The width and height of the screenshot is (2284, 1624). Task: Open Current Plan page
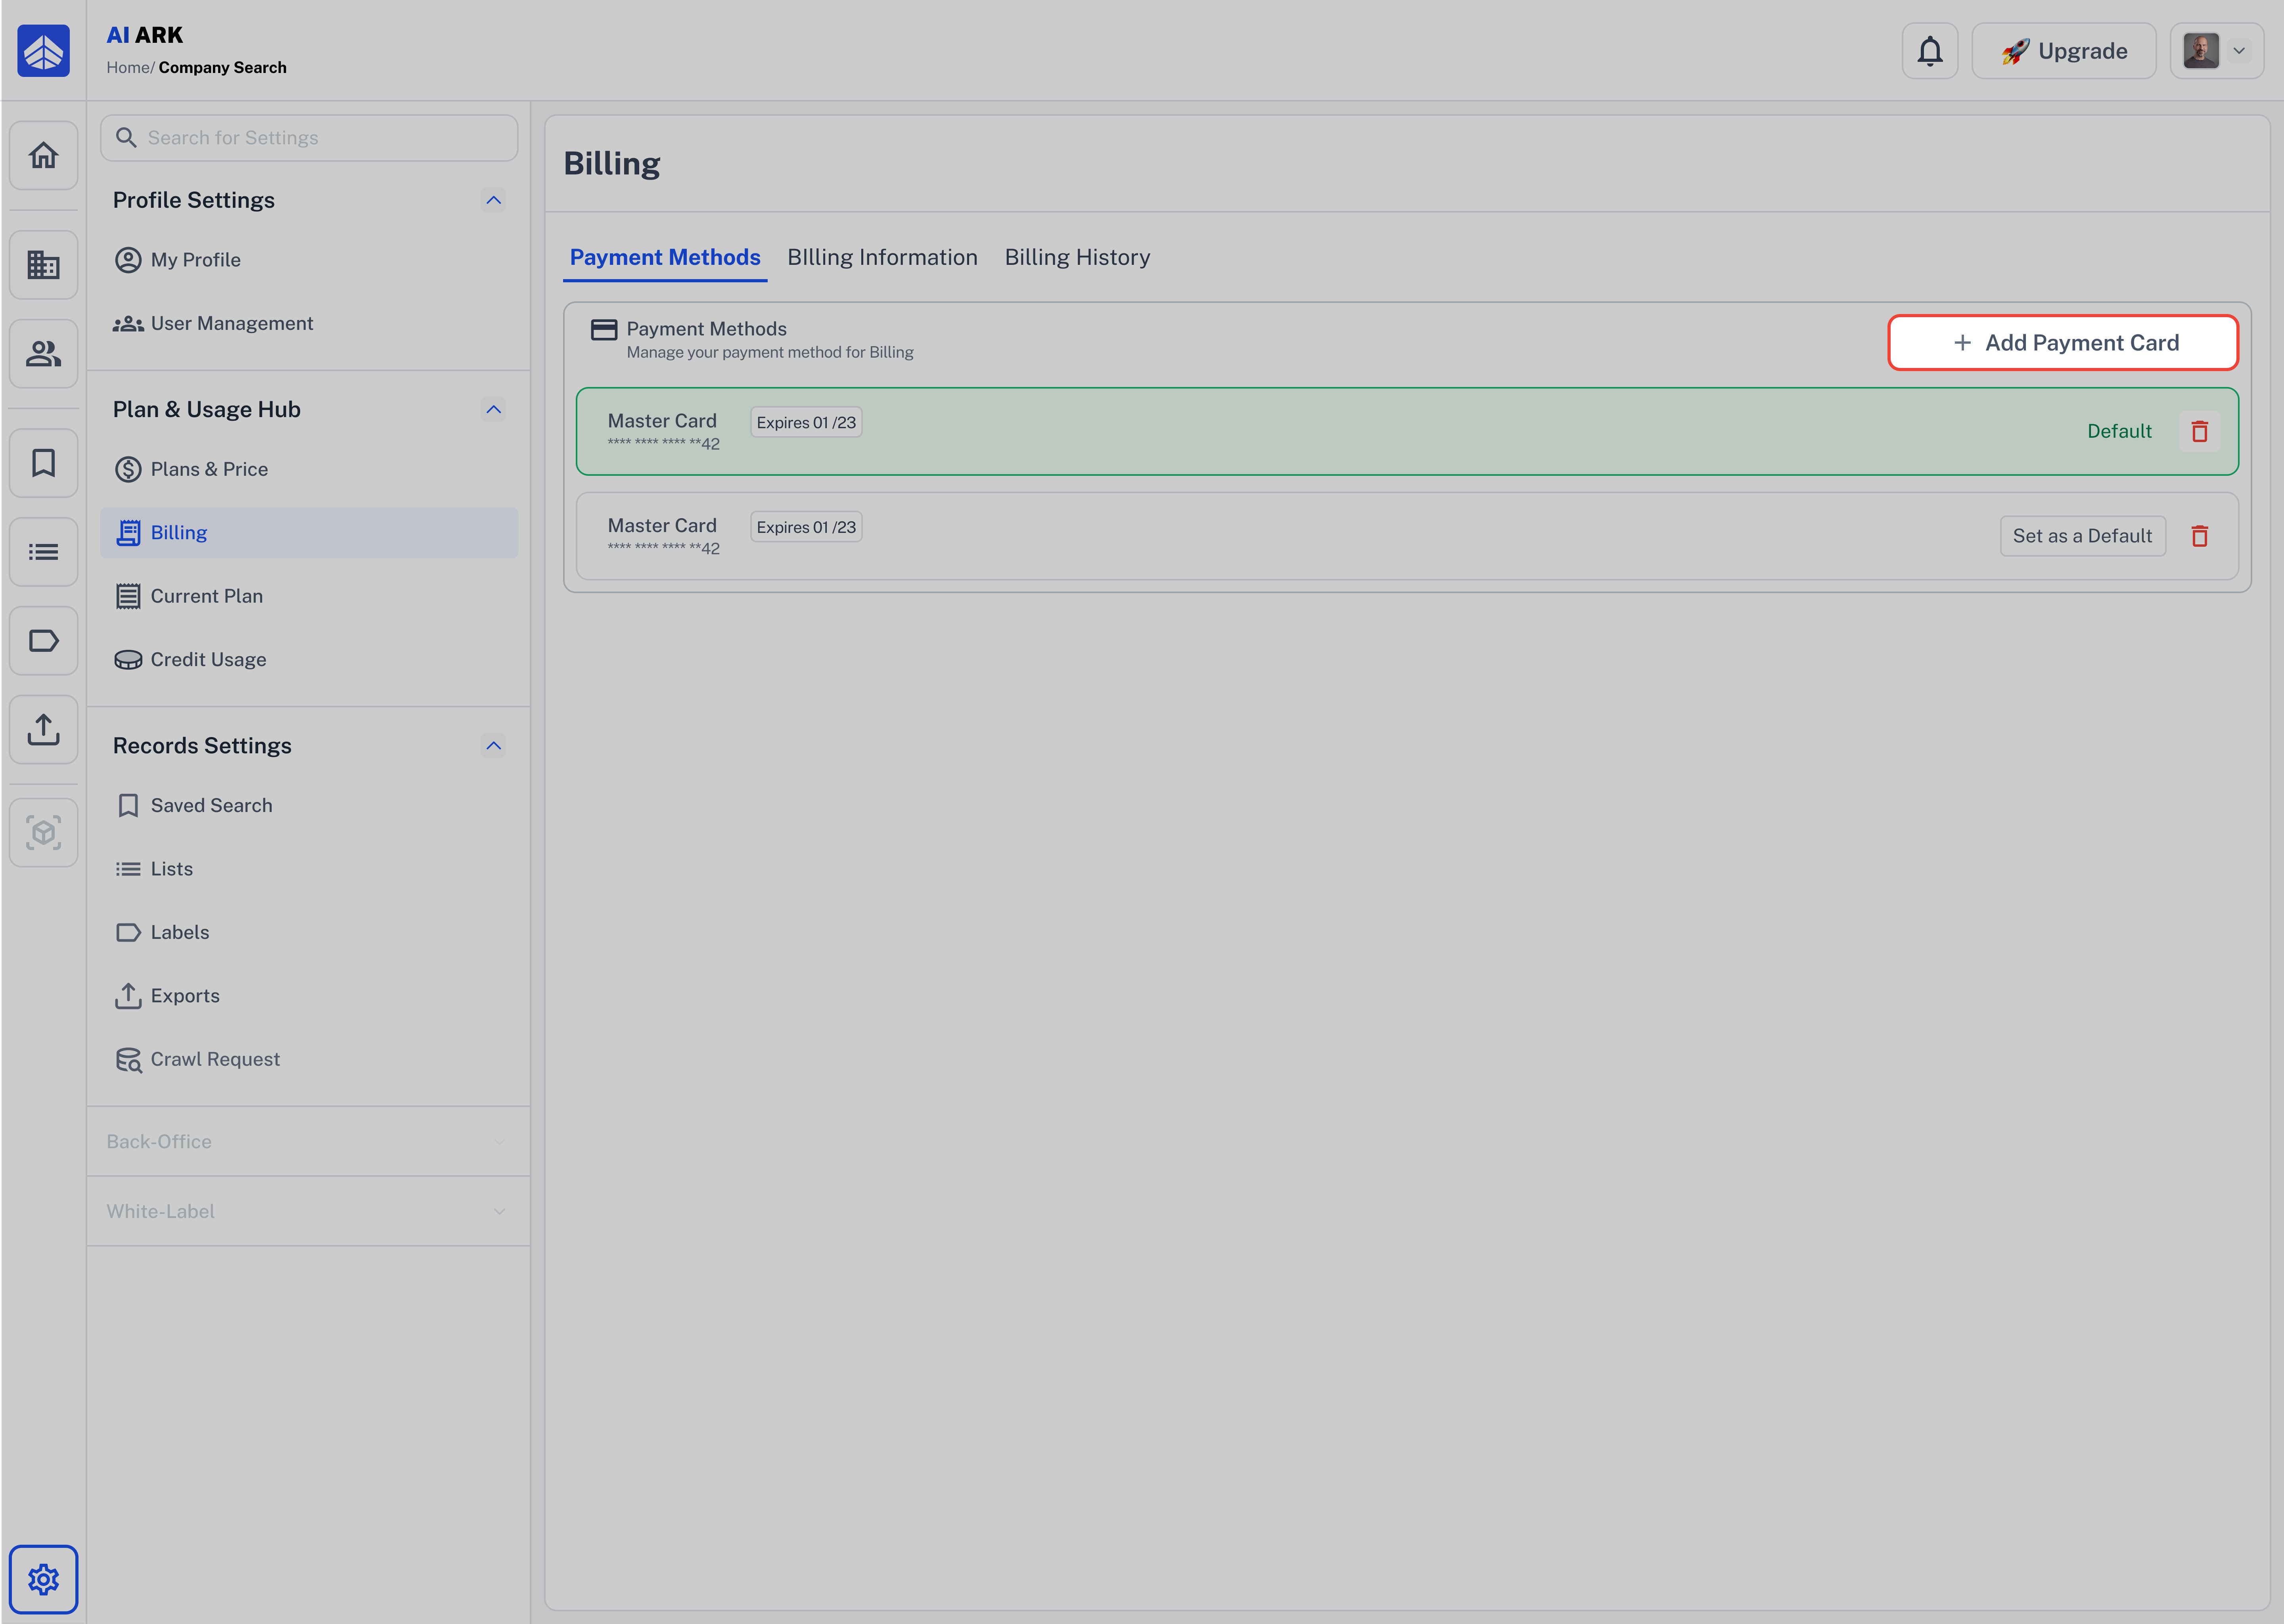click(x=309, y=596)
